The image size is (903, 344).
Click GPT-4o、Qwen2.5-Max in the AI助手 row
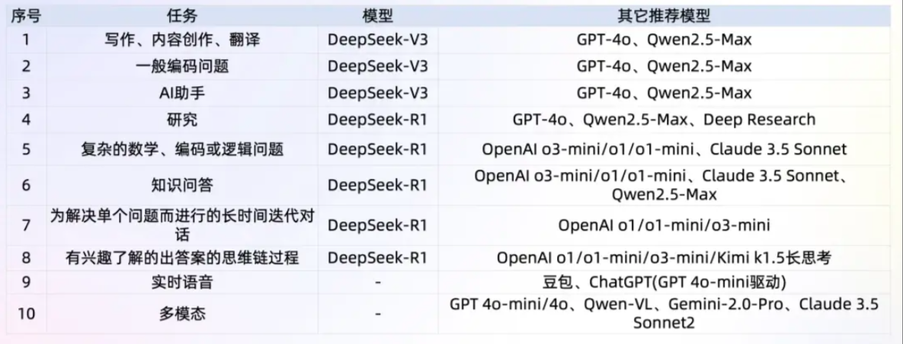tap(664, 93)
